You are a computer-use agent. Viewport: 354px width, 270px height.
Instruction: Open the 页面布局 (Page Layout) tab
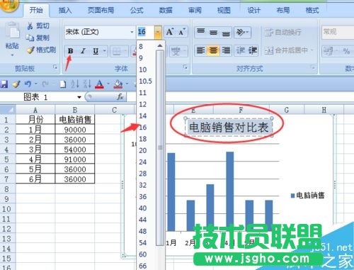pos(101,10)
